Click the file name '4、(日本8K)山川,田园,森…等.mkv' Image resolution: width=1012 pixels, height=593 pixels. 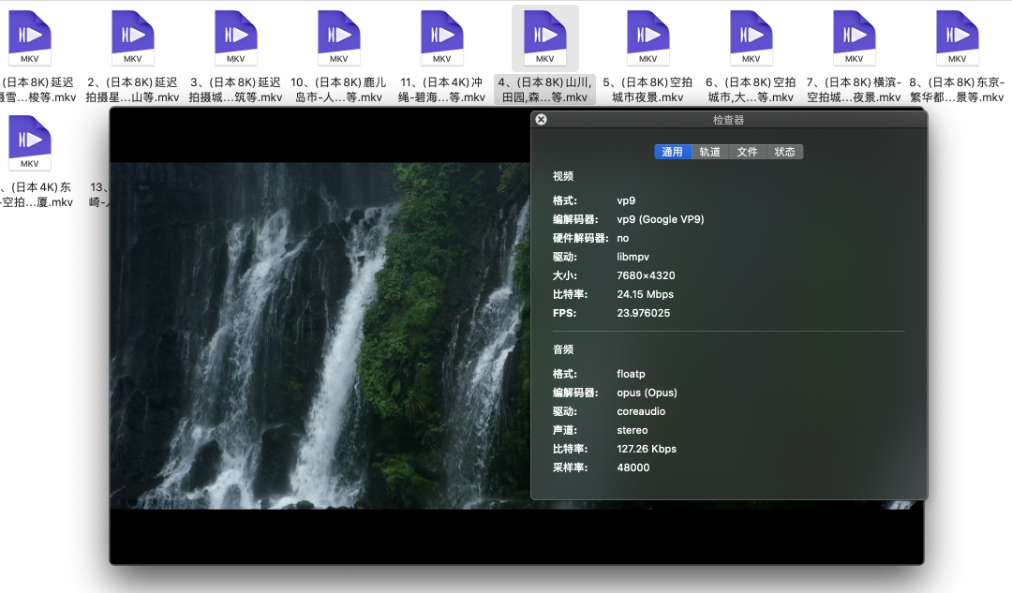(544, 90)
